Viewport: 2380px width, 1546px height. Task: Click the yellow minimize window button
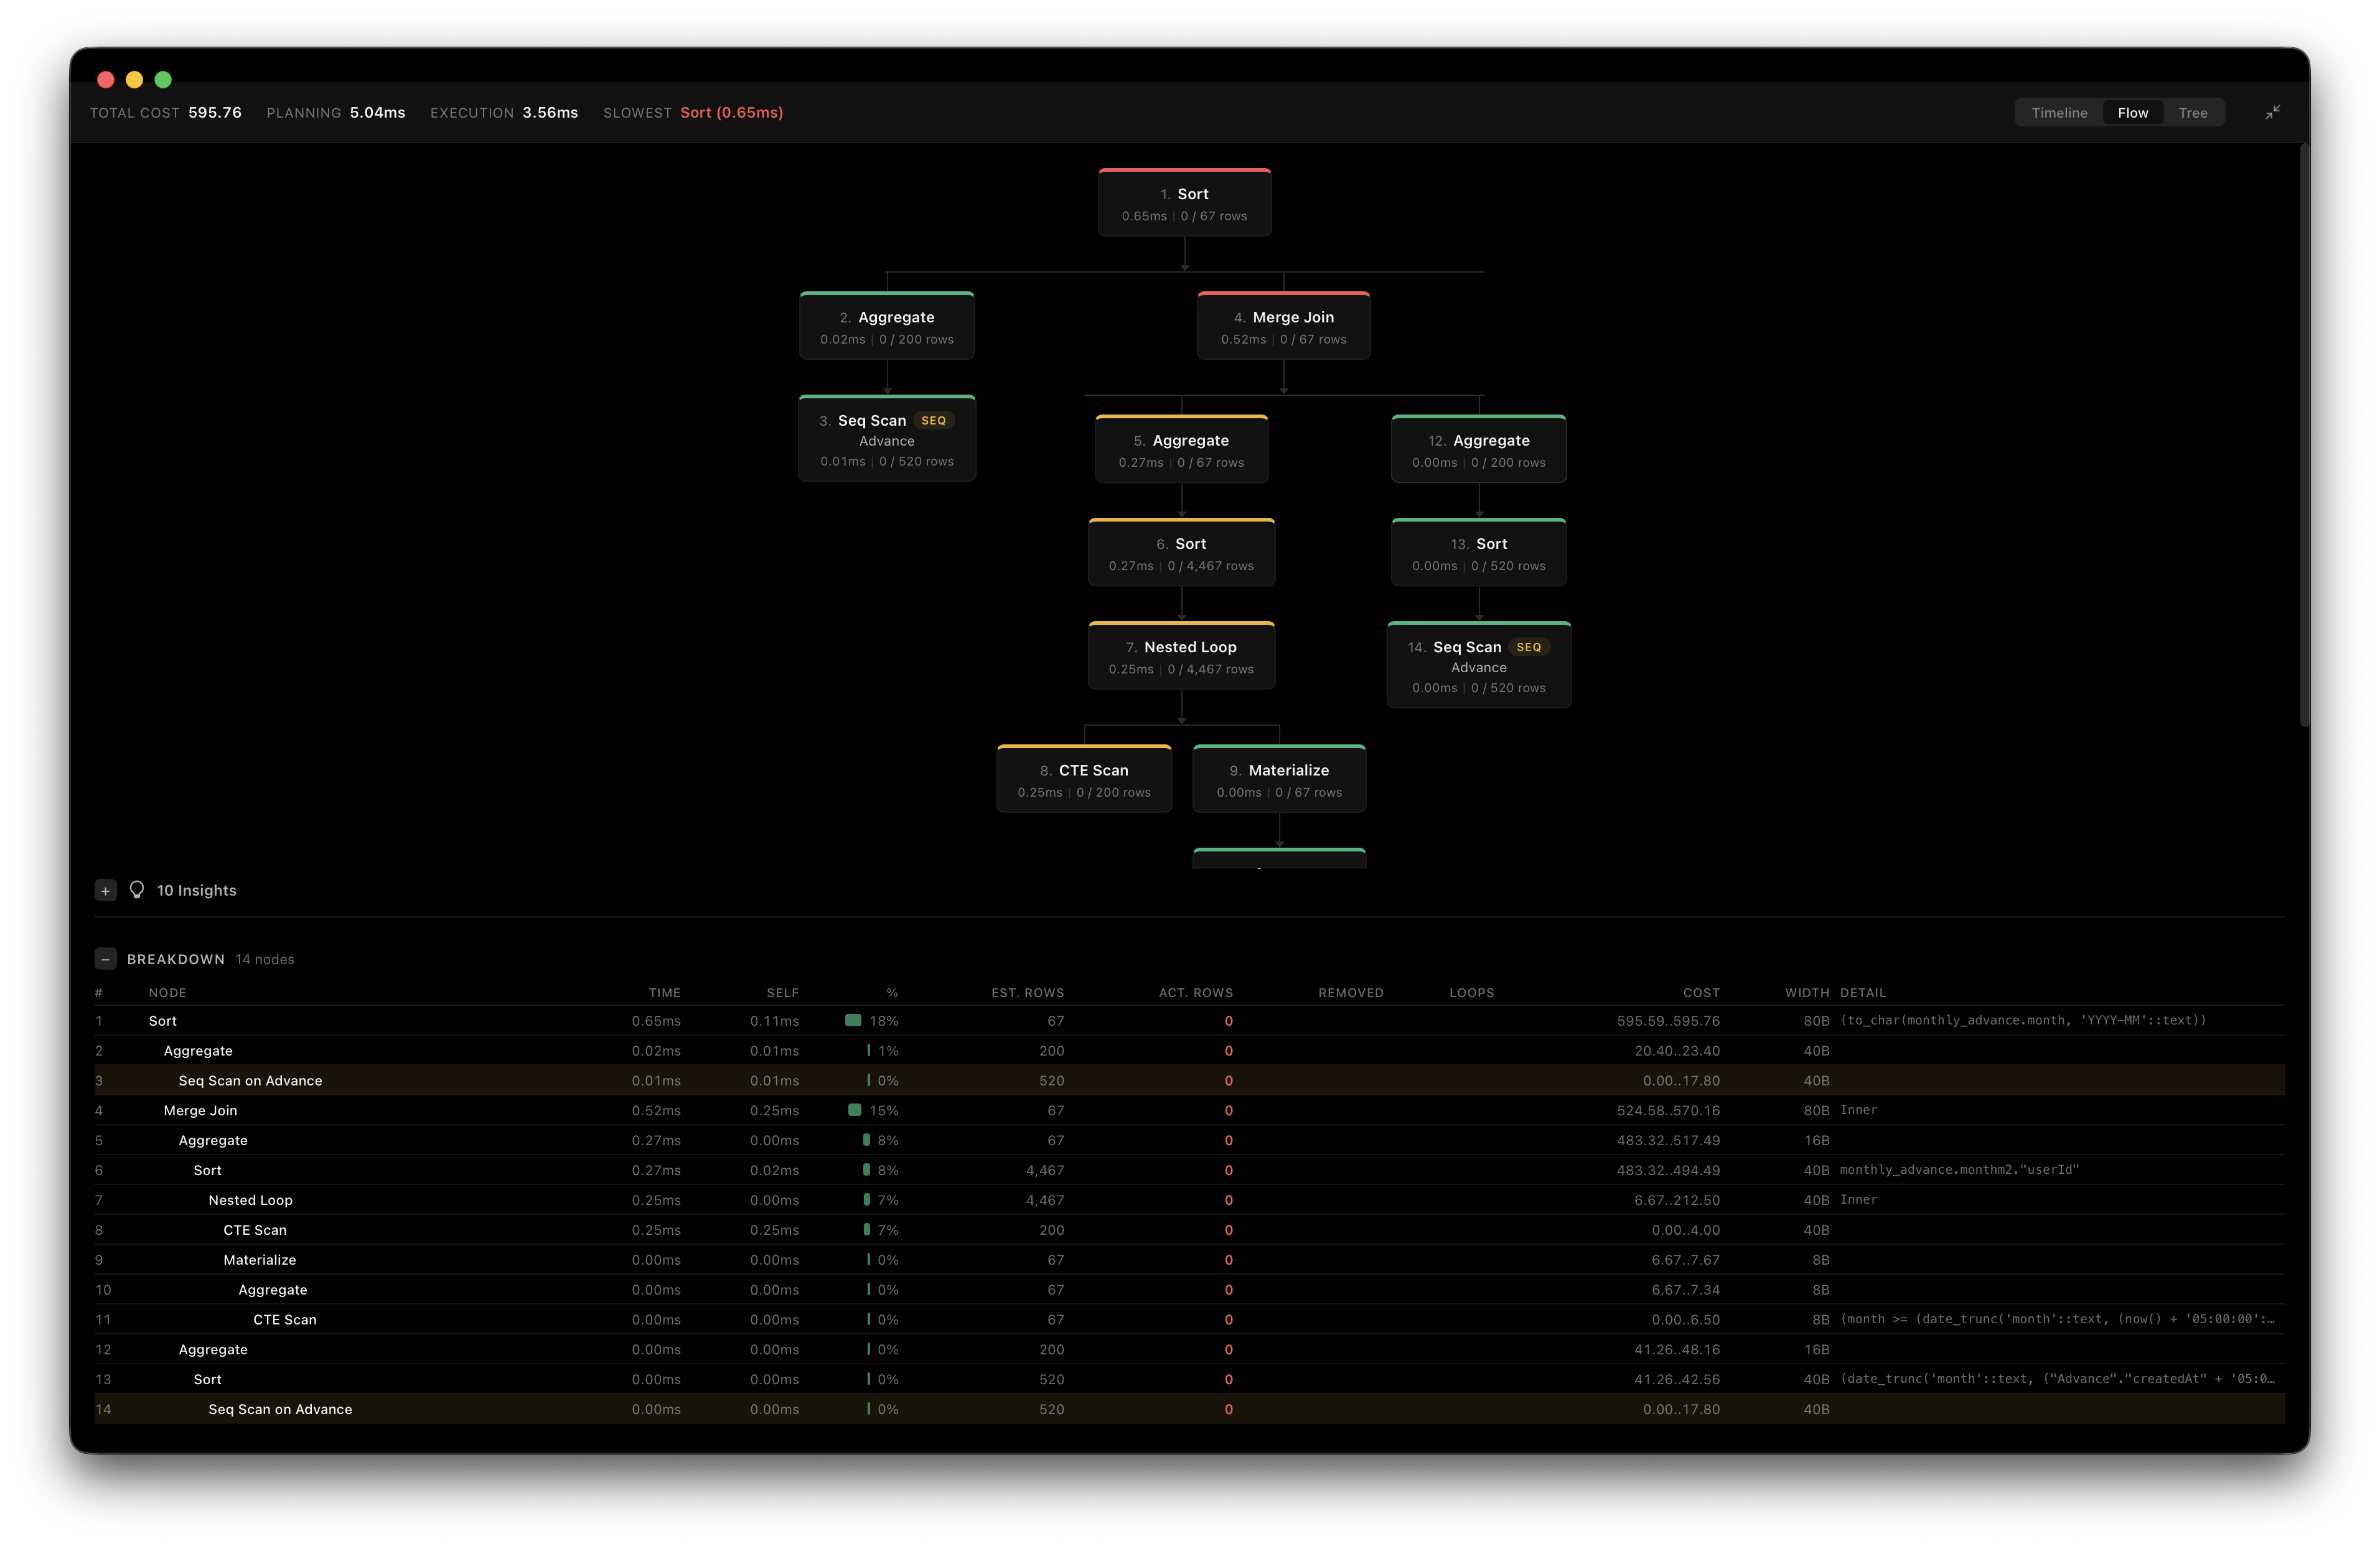pyautogui.click(x=134, y=79)
